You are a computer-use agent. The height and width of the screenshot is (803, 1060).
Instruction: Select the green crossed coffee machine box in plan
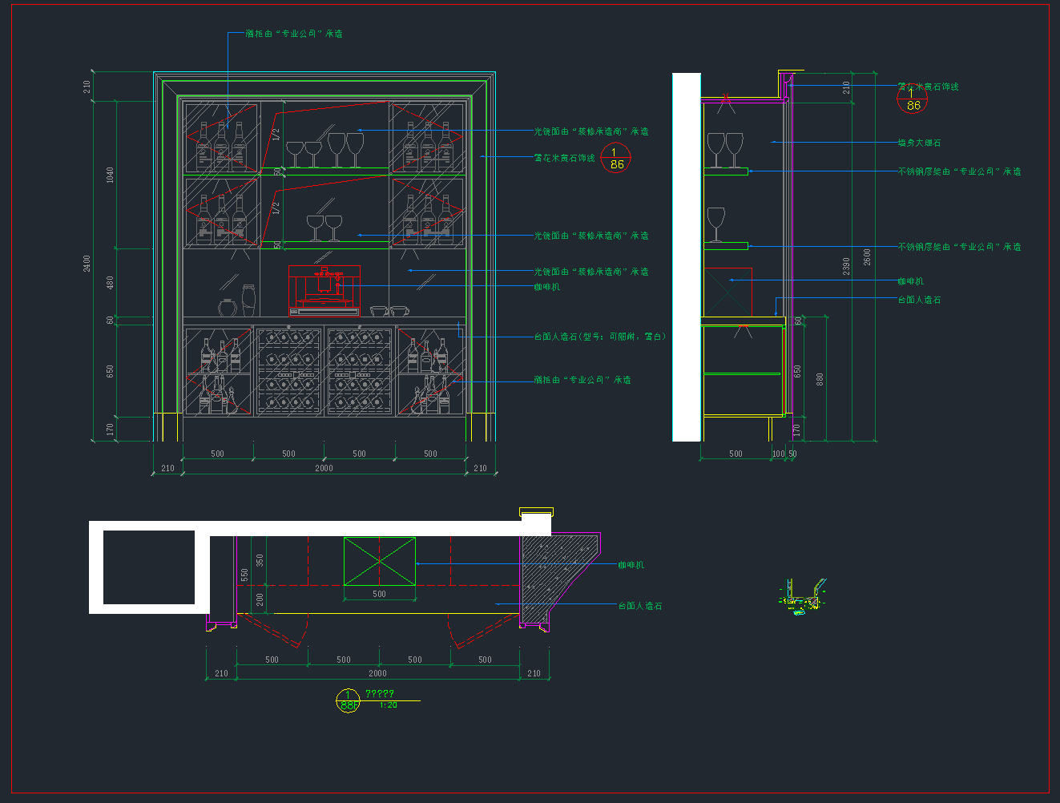(380, 561)
